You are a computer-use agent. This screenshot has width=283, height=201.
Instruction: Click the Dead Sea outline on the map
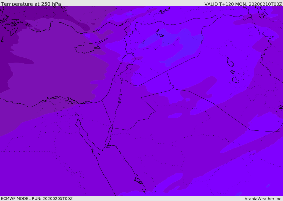click(120, 98)
